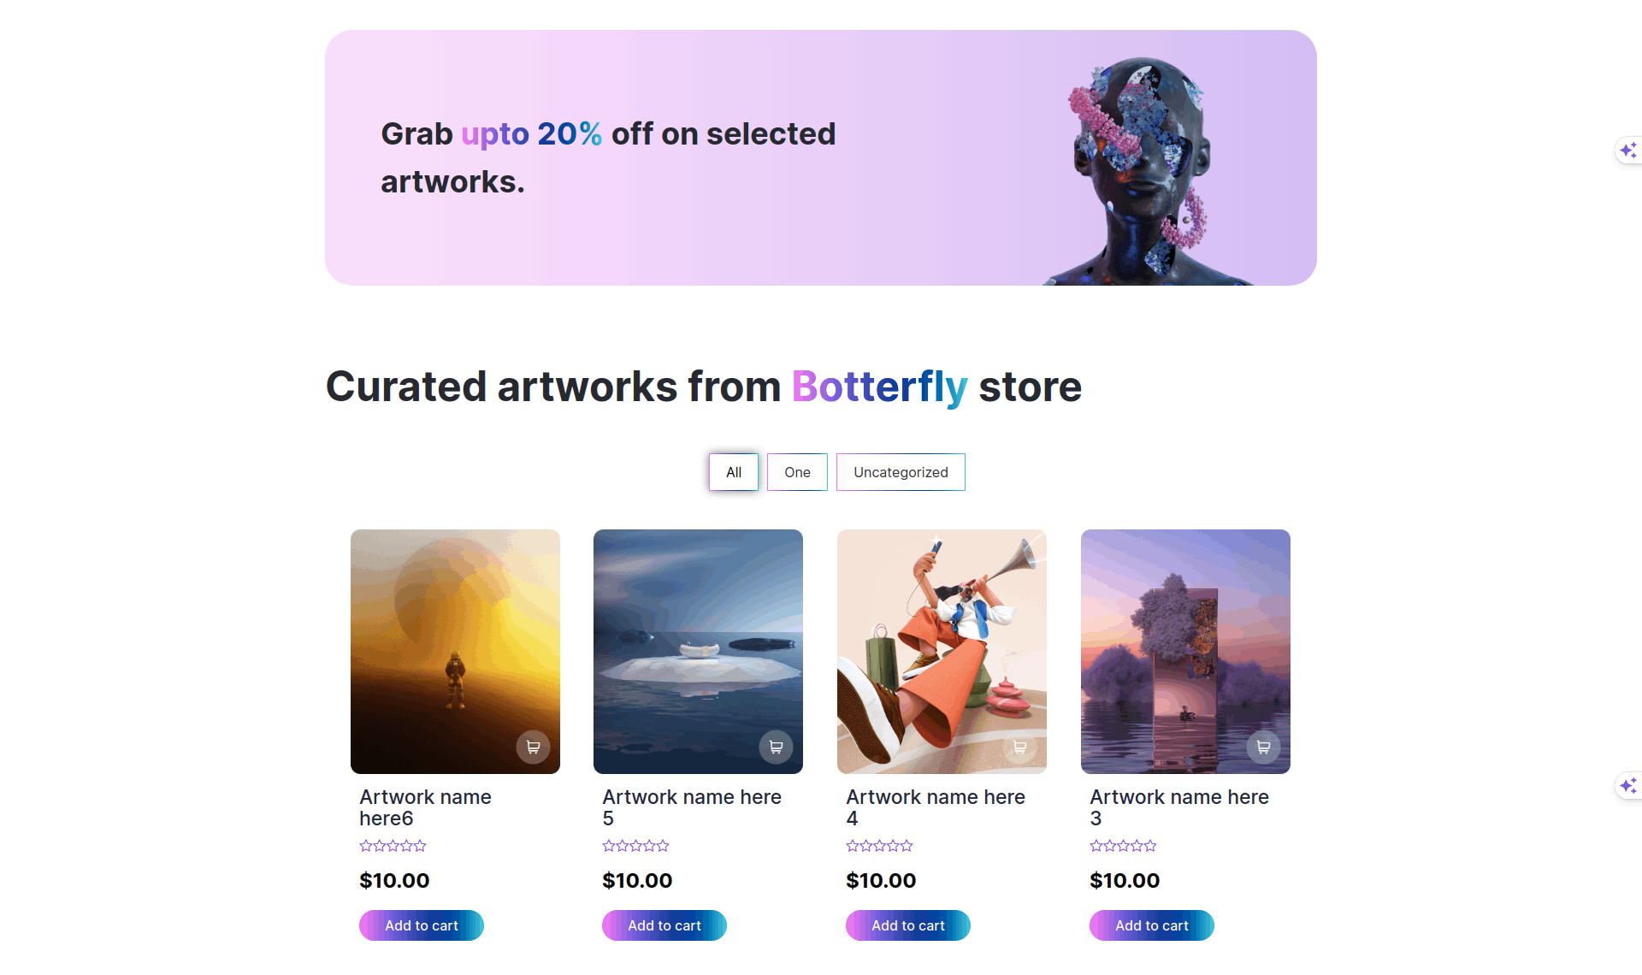Open the astronaut desert artwork thumbnail
1642x975 pixels.
click(455, 652)
